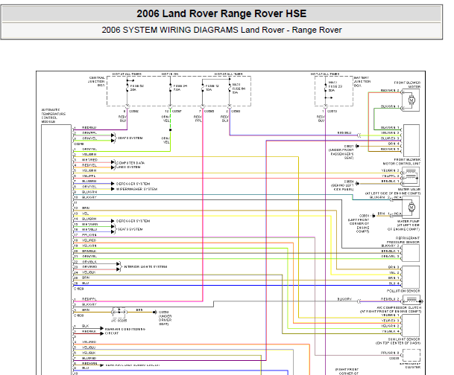Click the 'HOT IN ON' label
This screenshot has width=454, height=375.
pyautogui.click(x=170, y=74)
